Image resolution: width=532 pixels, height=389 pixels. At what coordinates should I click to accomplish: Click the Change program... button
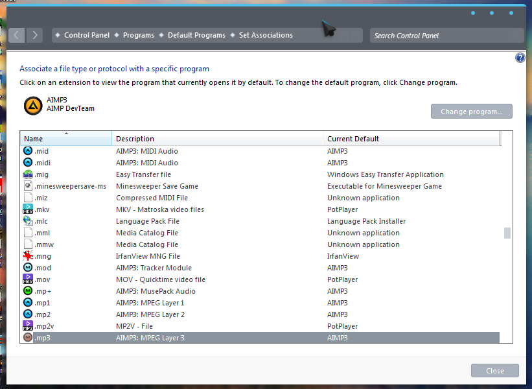(472, 112)
